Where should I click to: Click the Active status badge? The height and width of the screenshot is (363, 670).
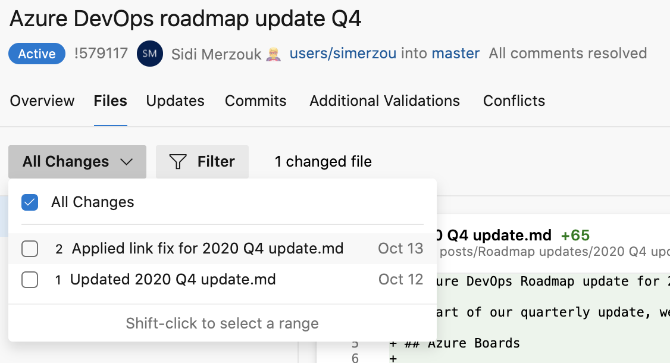36,54
